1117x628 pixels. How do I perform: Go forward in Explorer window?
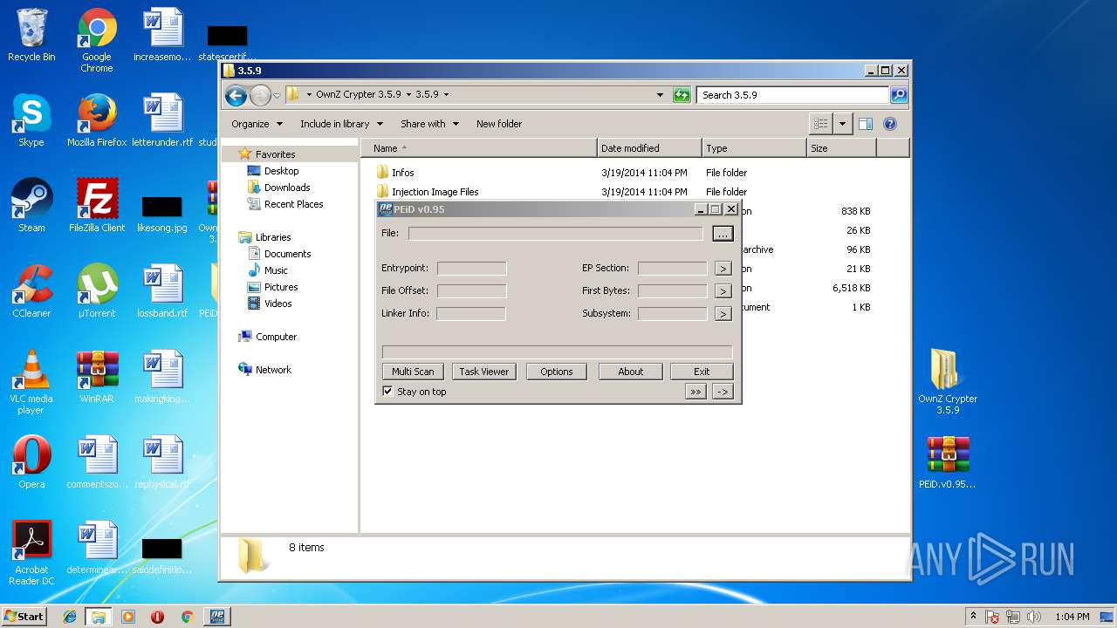(x=260, y=95)
